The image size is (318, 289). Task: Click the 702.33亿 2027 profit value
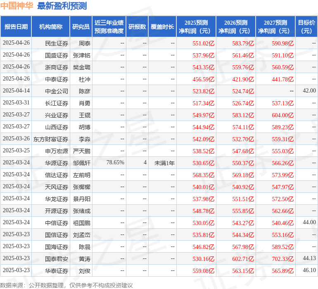click(x=283, y=259)
